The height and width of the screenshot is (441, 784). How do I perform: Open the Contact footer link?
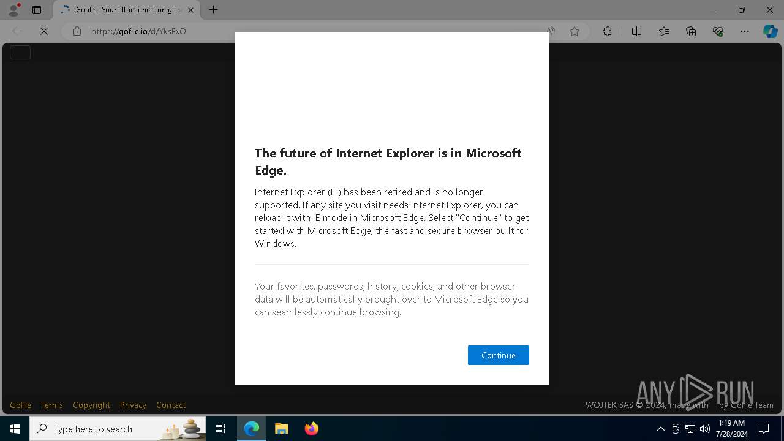pyautogui.click(x=171, y=405)
